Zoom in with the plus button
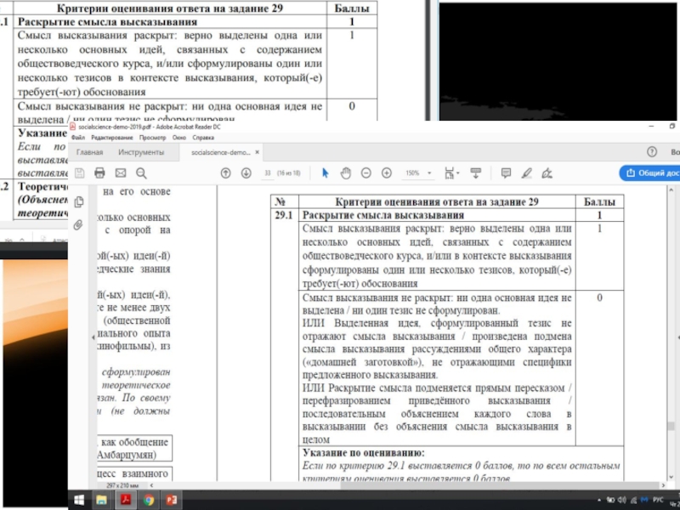This screenshot has width=680, height=510. 387,173
